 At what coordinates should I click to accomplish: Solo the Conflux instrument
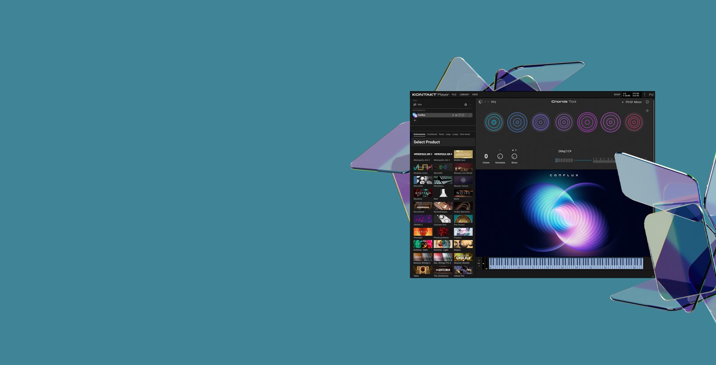point(453,115)
